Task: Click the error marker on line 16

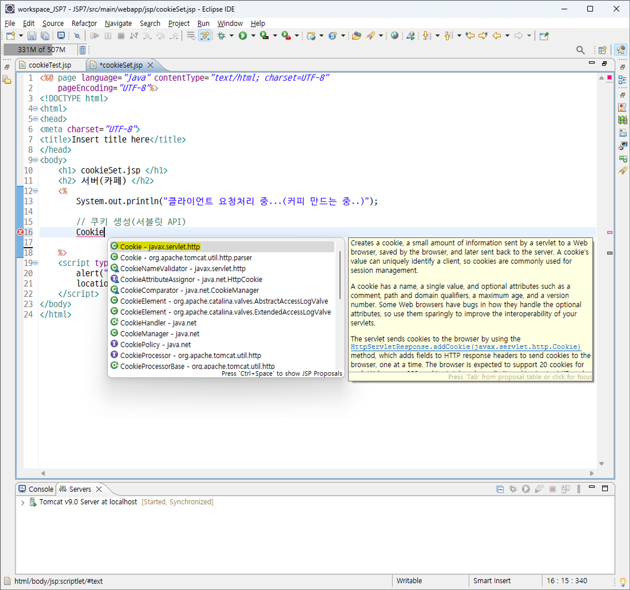Action: coord(20,232)
